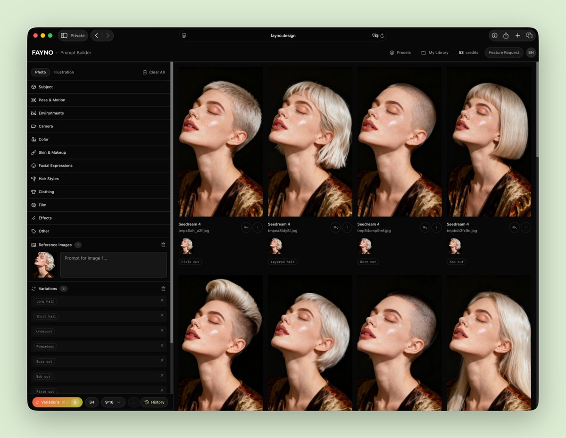Open the Effects category icon

[x=33, y=218]
